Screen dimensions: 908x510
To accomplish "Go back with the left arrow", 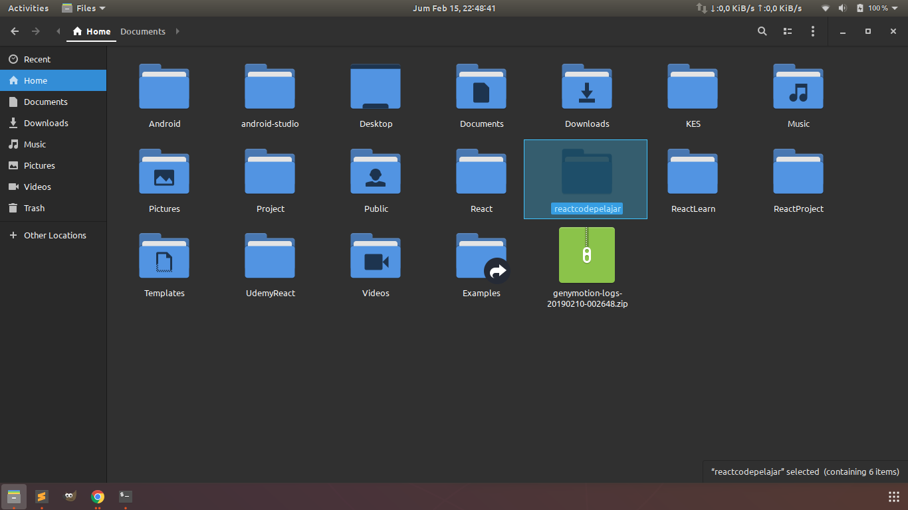I will pos(15,31).
